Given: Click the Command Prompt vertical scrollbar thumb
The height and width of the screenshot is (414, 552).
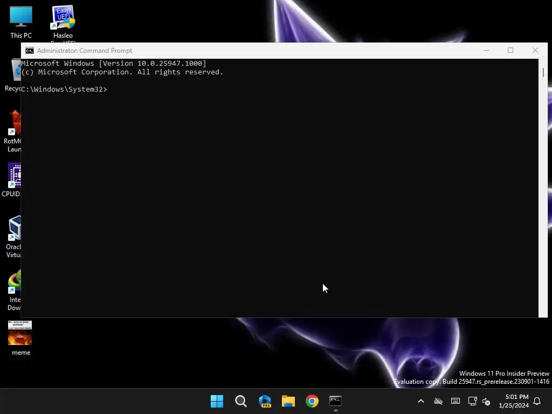Looking at the screenshot, I should (x=543, y=73).
